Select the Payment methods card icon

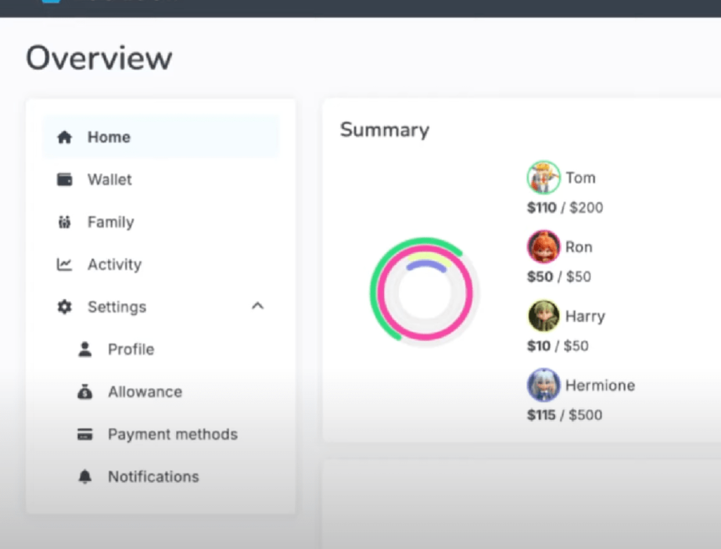[x=85, y=434]
